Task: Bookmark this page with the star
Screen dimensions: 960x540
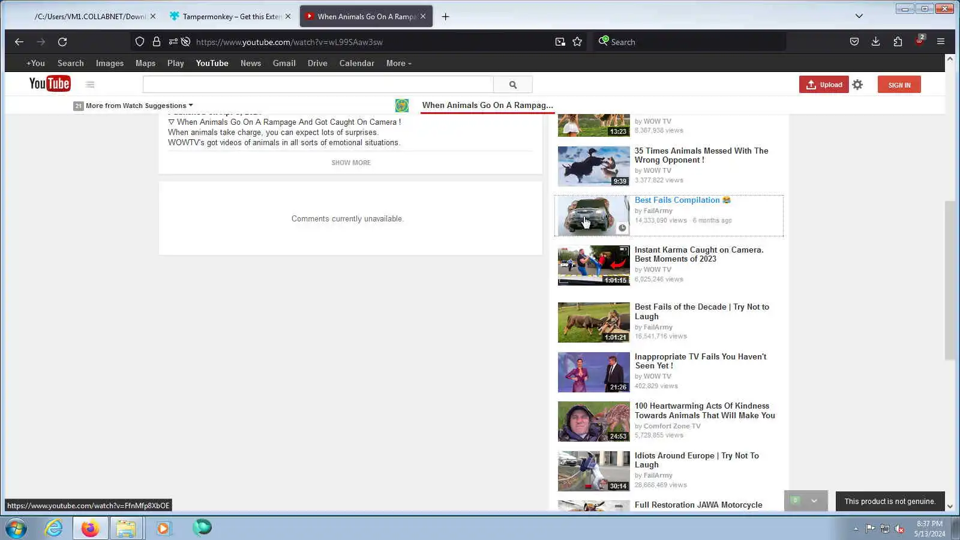Action: 577,42
